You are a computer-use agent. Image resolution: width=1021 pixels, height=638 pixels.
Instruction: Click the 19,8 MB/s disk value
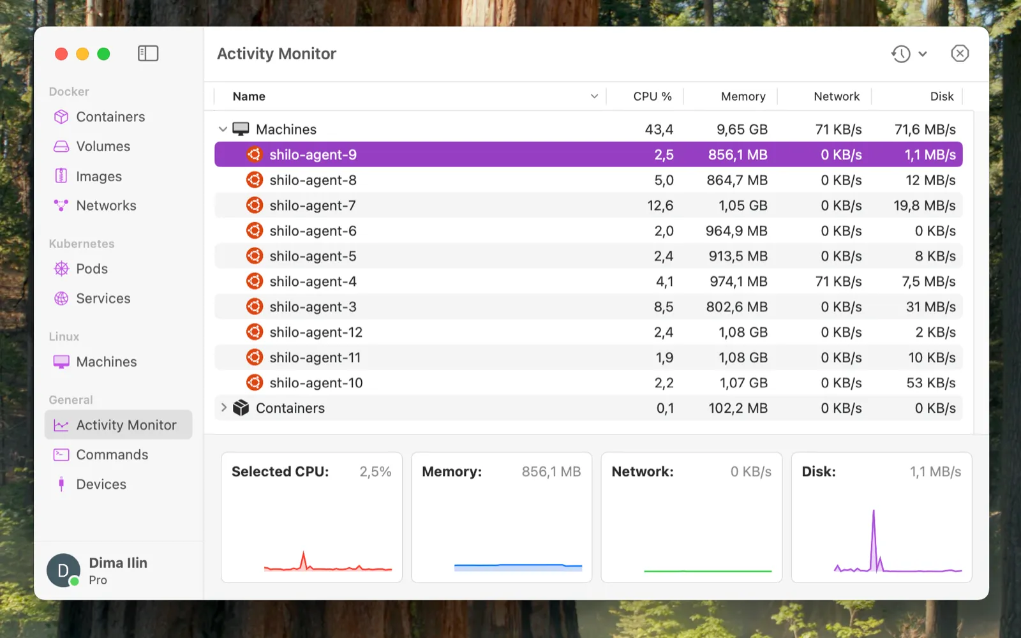point(925,205)
